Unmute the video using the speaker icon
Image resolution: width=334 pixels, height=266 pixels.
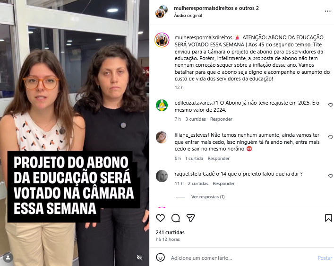click(x=139, y=257)
